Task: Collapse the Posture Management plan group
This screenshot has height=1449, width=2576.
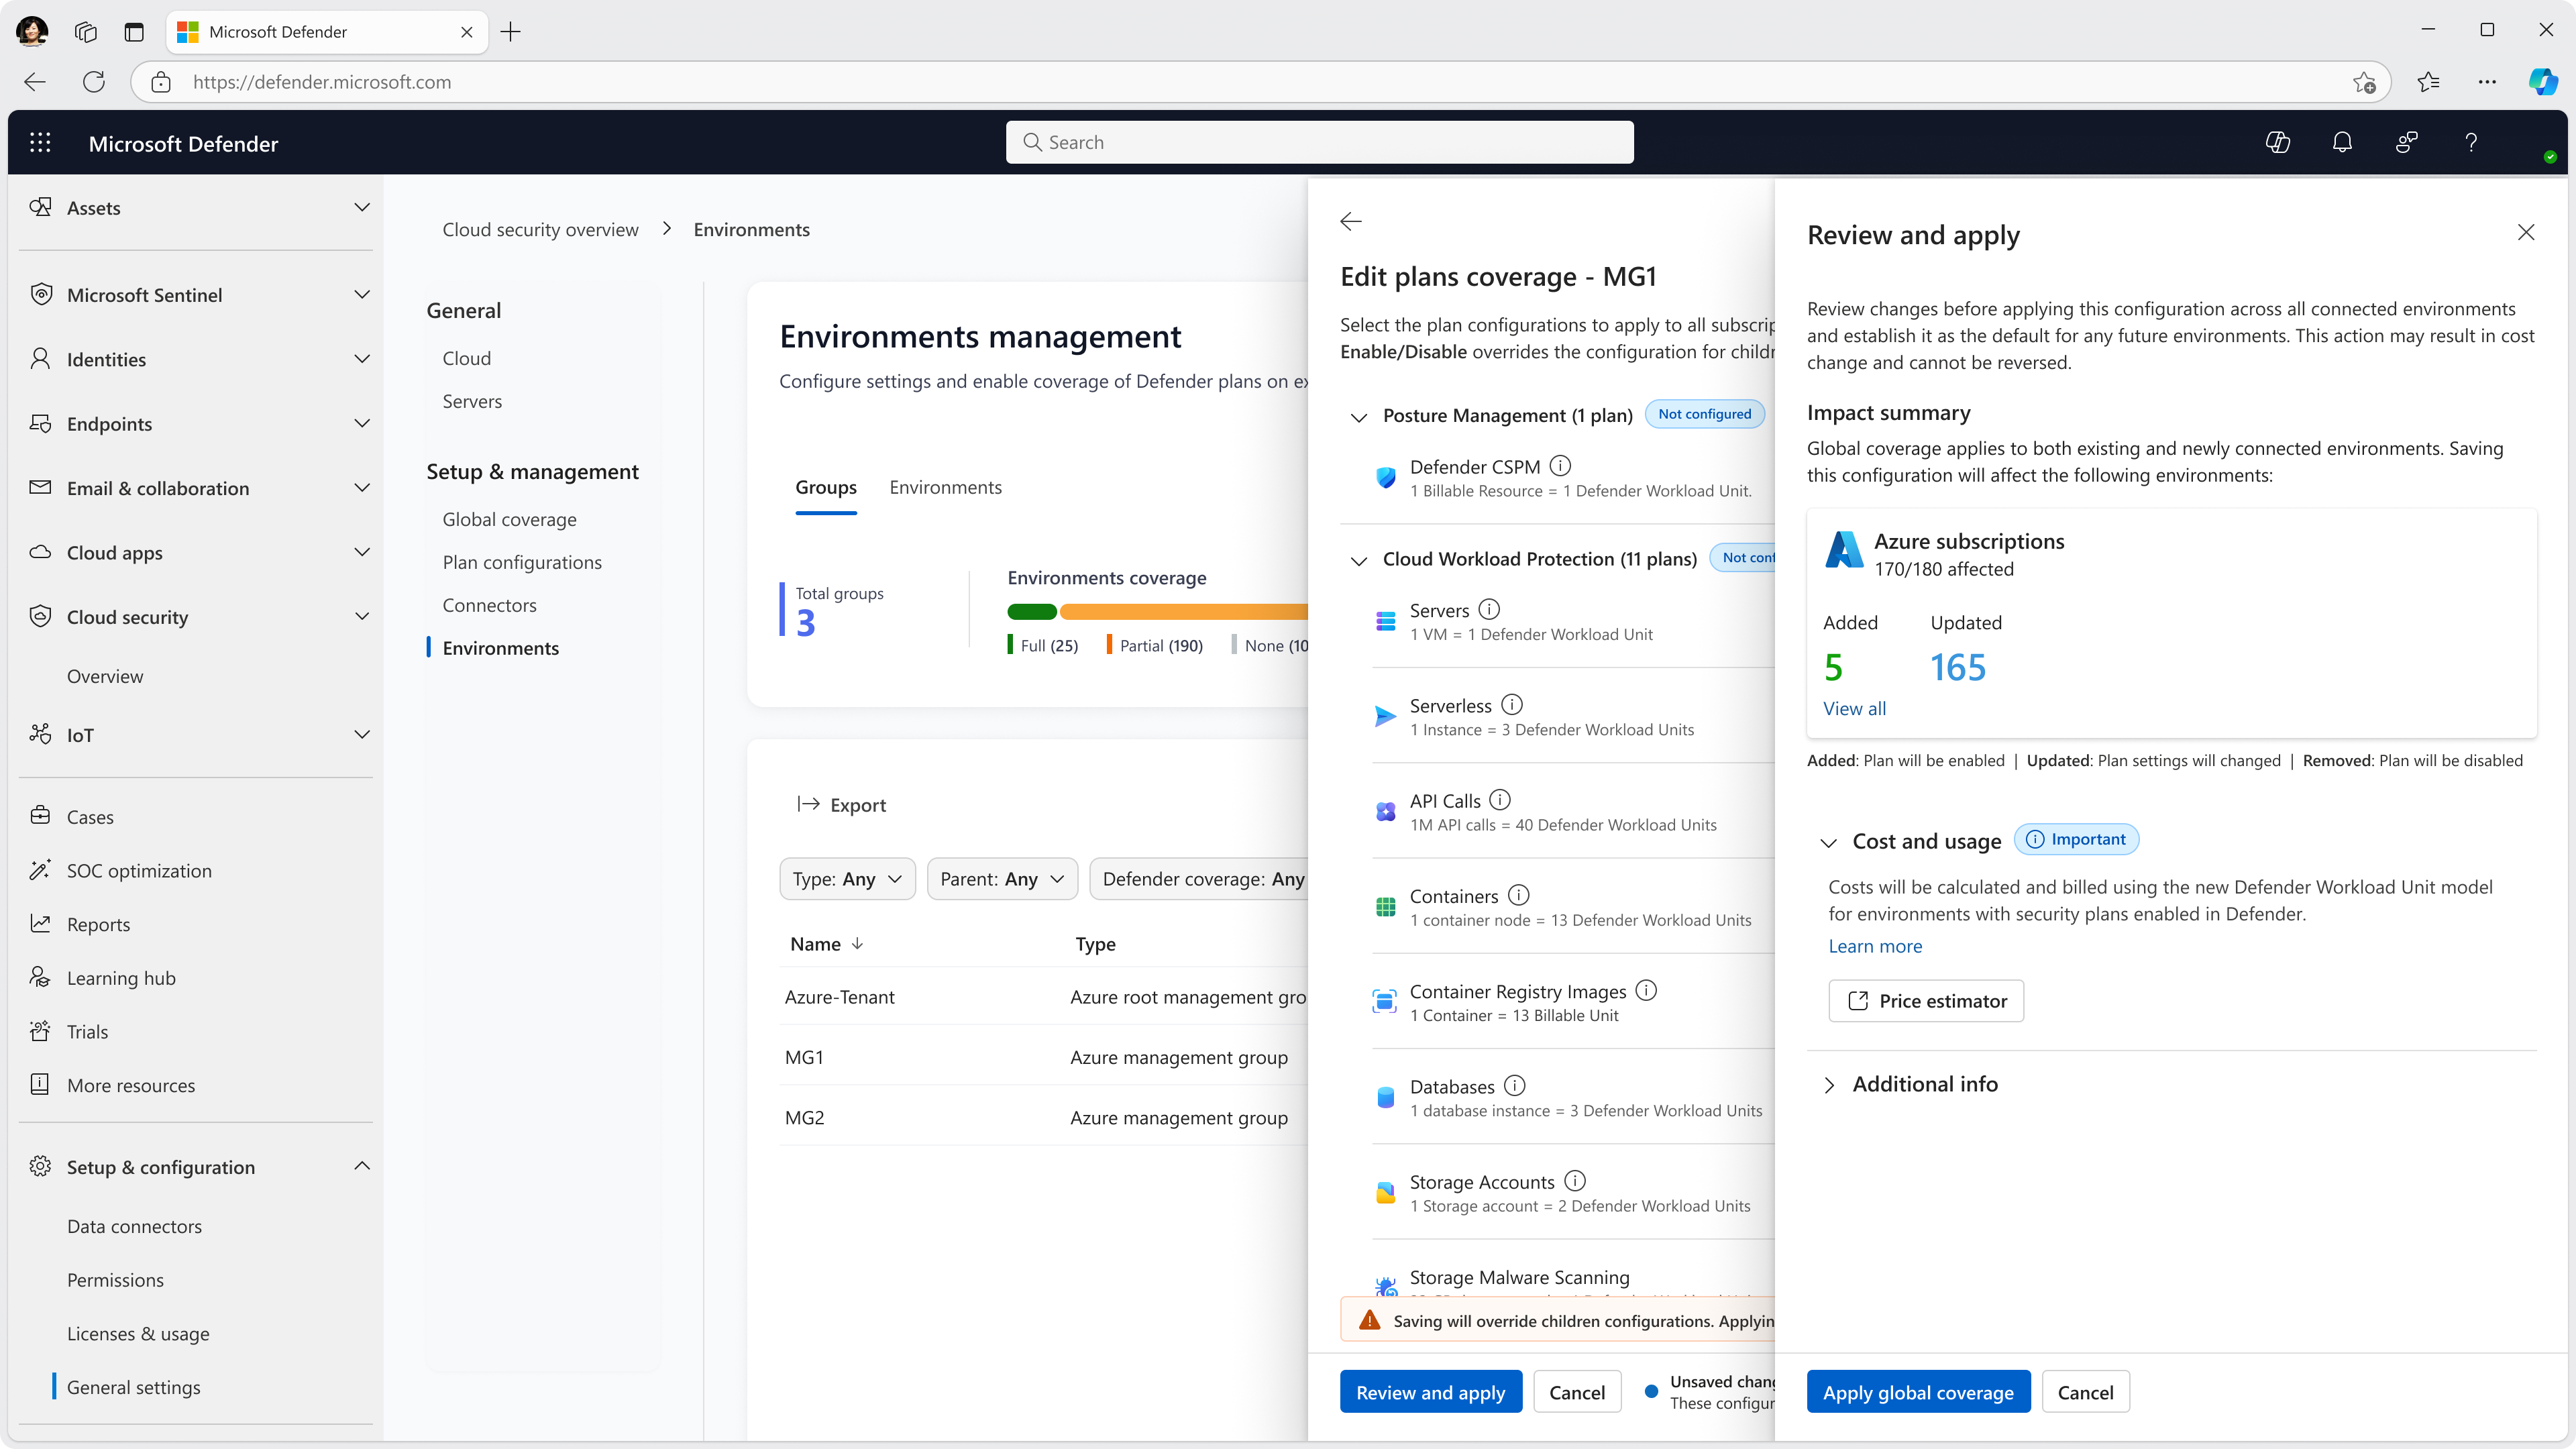Action: point(1359,417)
